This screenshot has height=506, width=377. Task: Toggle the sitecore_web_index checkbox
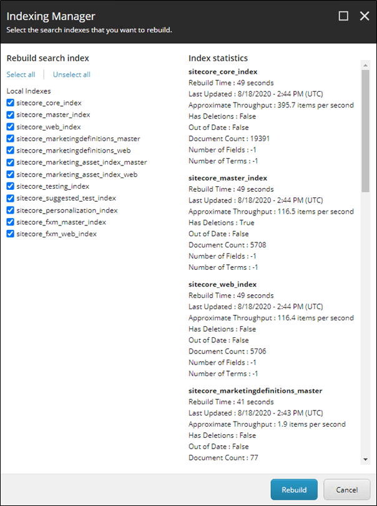pos(11,126)
